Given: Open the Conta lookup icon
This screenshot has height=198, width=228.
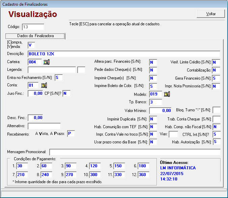Looking at the screenshot, I should pyautogui.click(x=44, y=85).
